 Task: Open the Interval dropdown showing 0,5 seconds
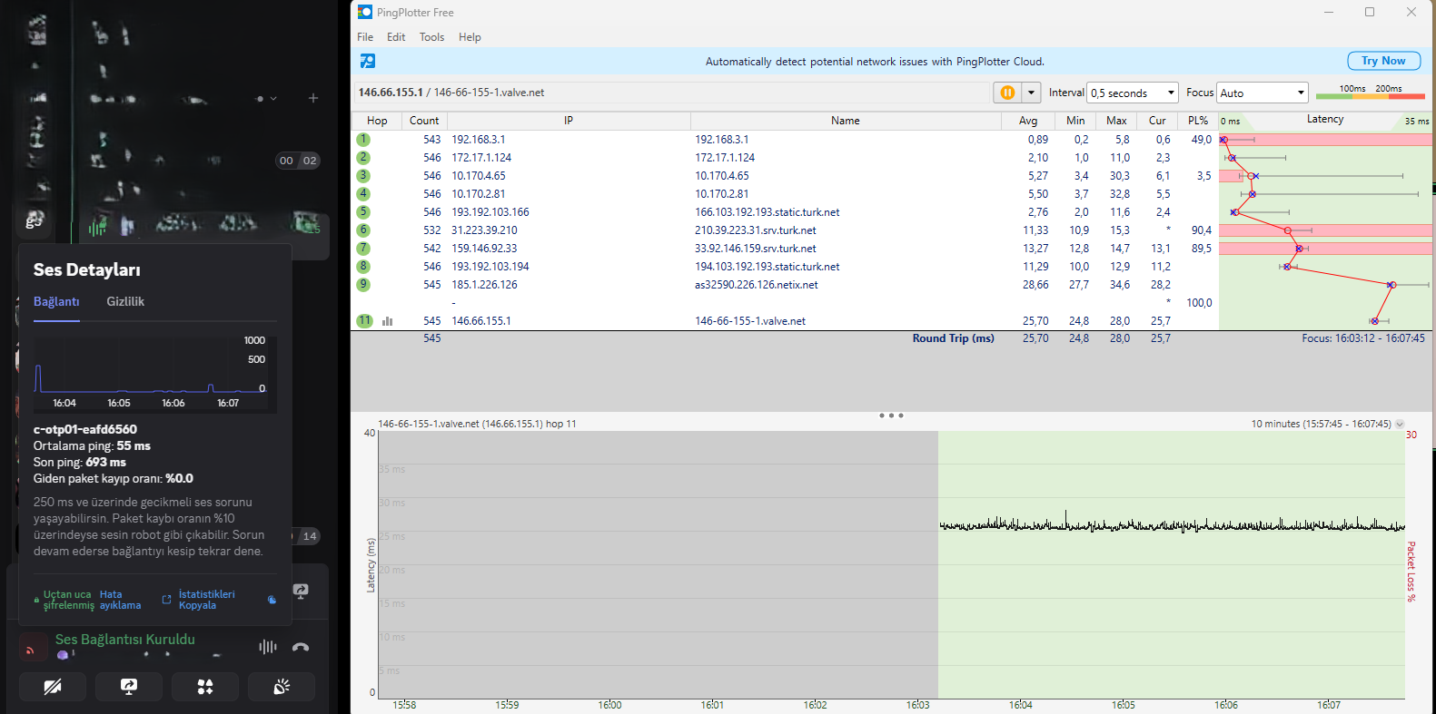pyautogui.click(x=1133, y=93)
